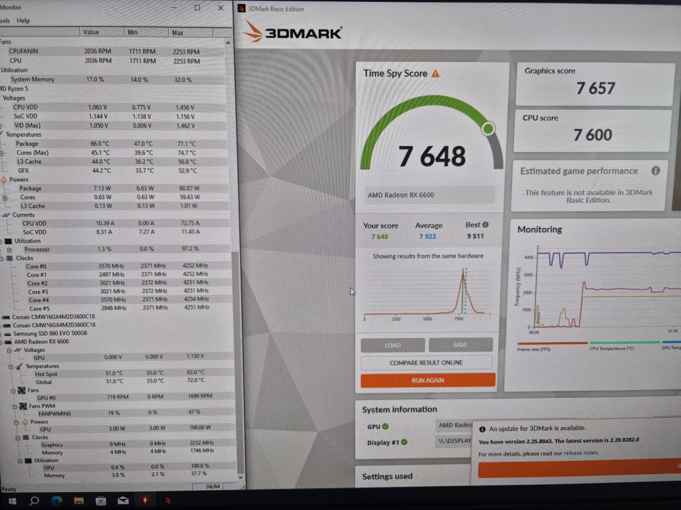The width and height of the screenshot is (681, 510).
Task: Click the info icon for Estimated game performance
Action: (x=655, y=171)
